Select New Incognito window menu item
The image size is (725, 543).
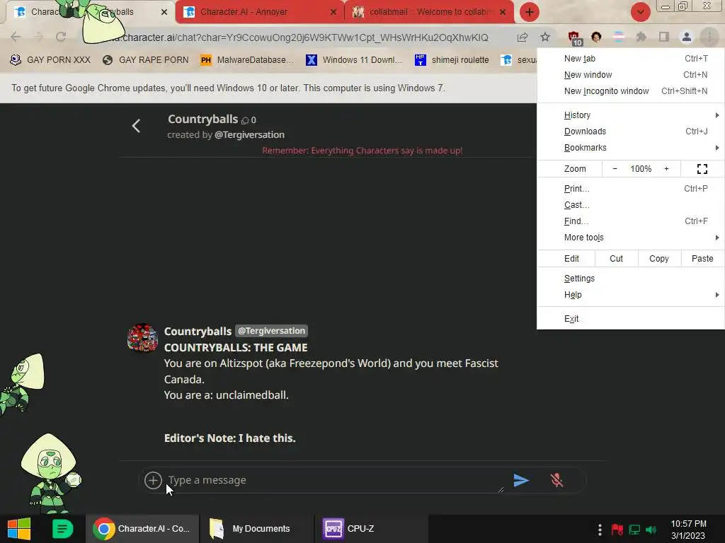tap(631, 91)
